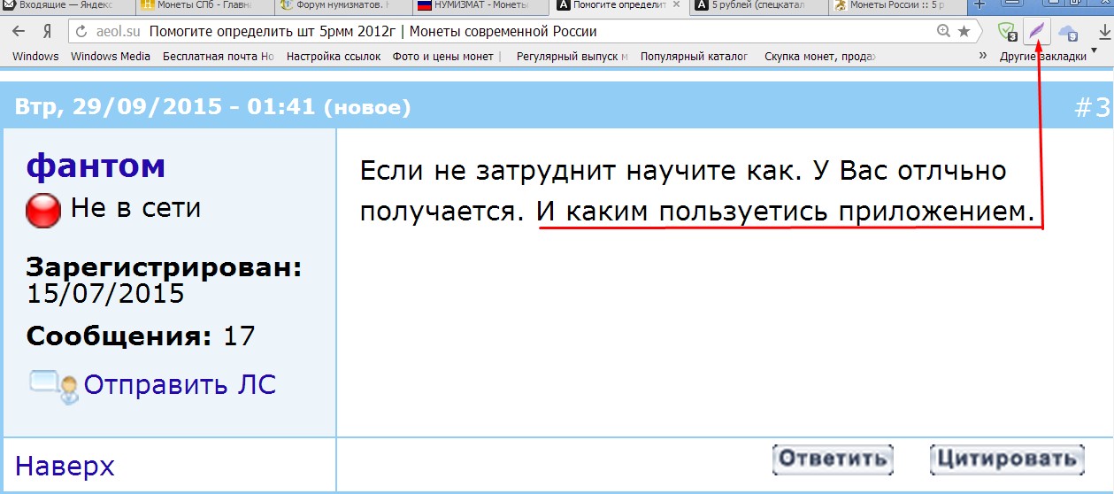This screenshot has height=494, width=1114.
Task: Open a new tab with the plus button
Action: pos(980,6)
